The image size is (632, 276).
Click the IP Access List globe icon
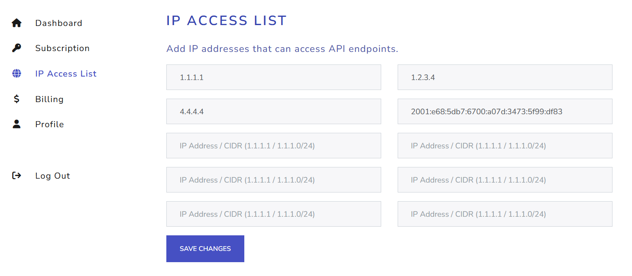pyautogui.click(x=16, y=74)
